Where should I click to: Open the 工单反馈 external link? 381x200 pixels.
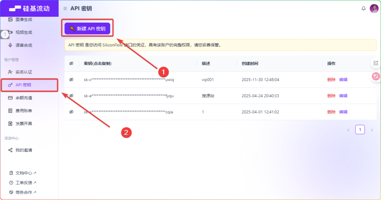[23, 183]
